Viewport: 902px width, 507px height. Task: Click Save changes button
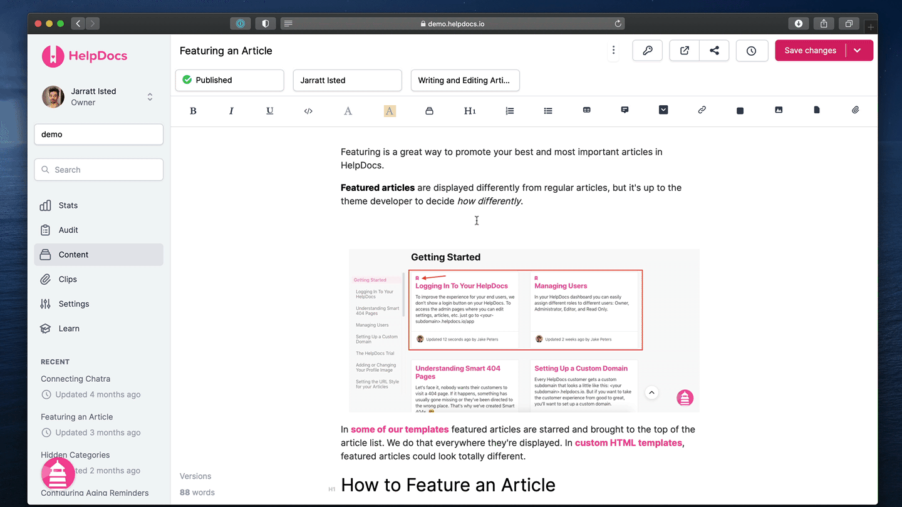pos(810,51)
